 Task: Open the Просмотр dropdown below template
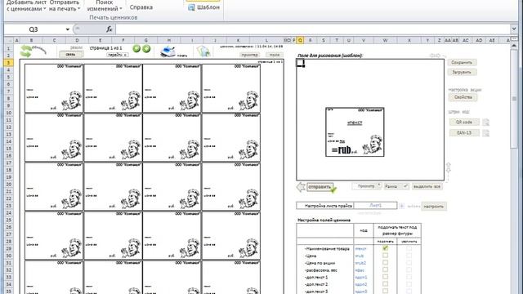(x=367, y=186)
